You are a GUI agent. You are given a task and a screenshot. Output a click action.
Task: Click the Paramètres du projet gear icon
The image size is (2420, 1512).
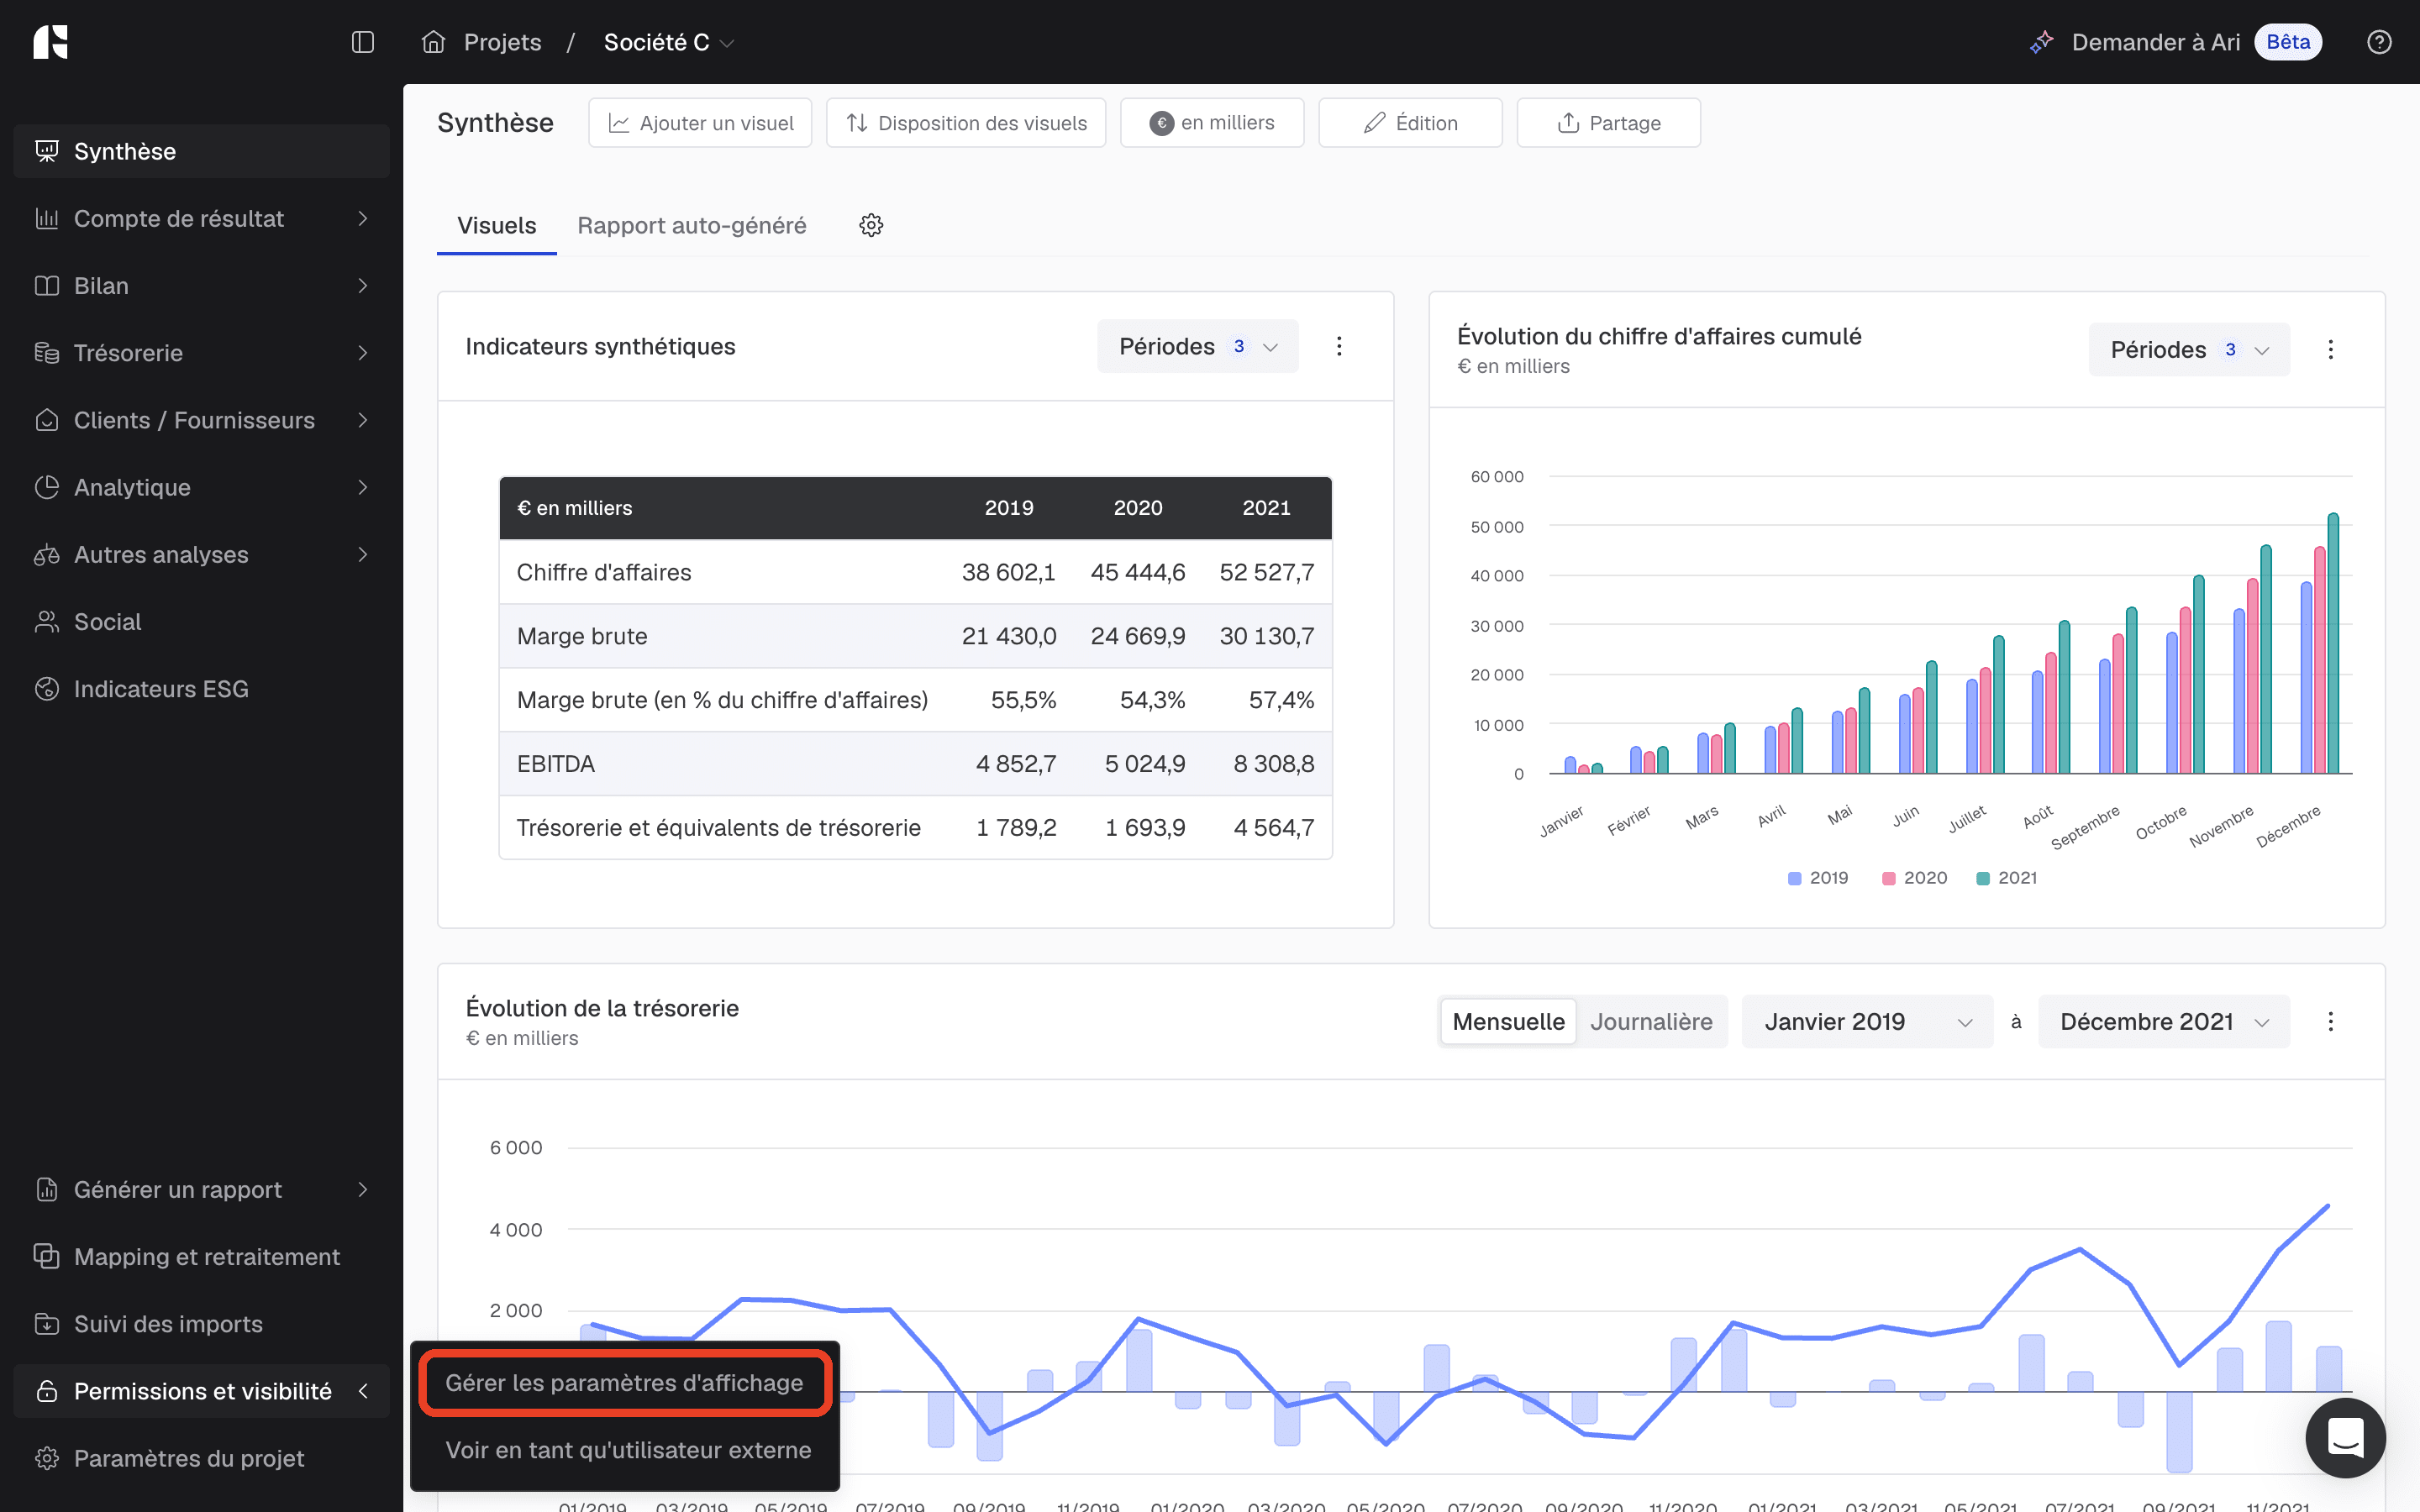(47, 1458)
